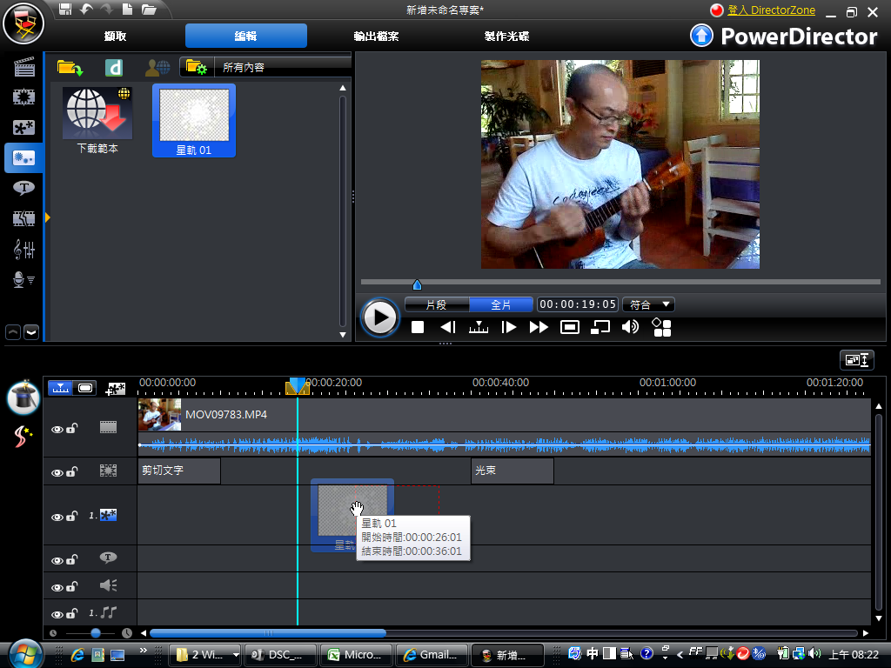Switch to the 製作光碟 tab

click(506, 37)
